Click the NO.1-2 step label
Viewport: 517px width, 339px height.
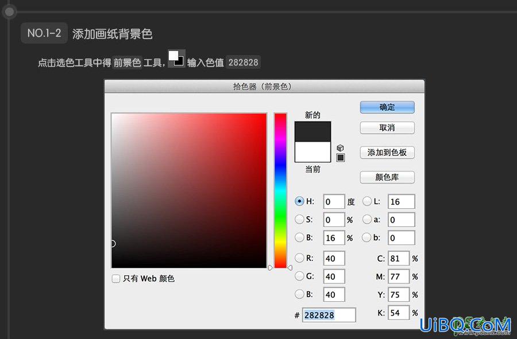pyautogui.click(x=44, y=33)
